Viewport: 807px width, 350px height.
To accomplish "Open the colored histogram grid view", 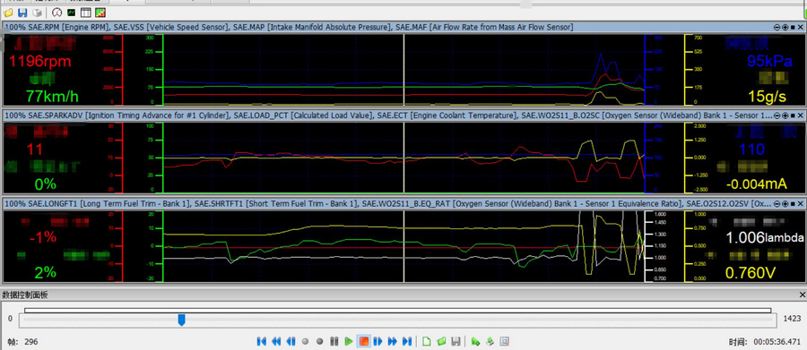I will point(100,12).
